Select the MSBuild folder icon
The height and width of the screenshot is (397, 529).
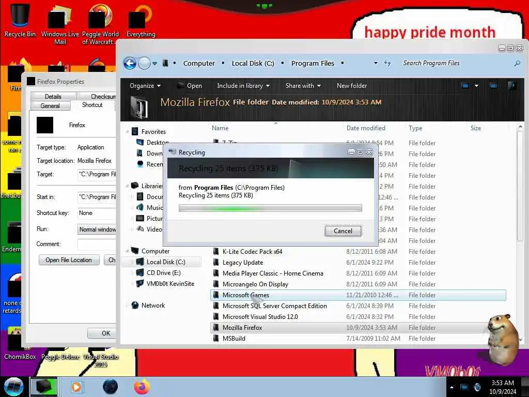pos(216,338)
